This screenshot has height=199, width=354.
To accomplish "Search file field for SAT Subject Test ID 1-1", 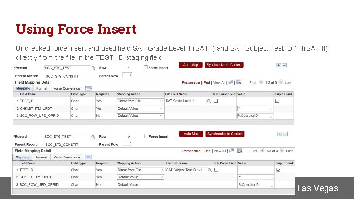I will click(210, 170).
